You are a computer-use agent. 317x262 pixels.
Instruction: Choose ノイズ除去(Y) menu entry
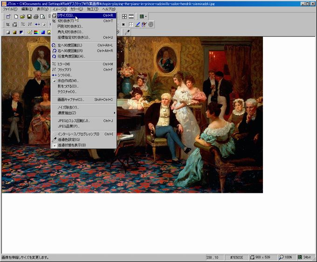pos(84,107)
